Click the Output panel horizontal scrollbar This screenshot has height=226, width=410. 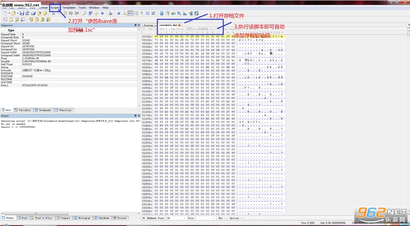click(x=36, y=214)
